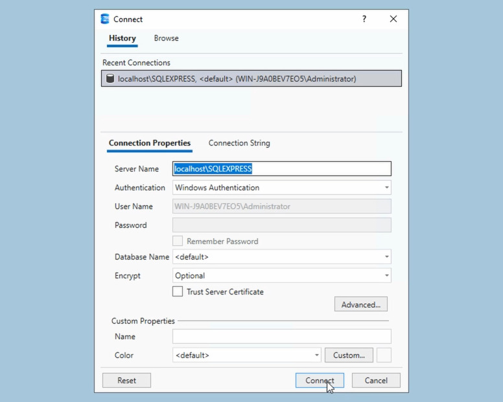Expand the Database Name dropdown
Image resolution: width=503 pixels, height=402 pixels.
pos(282,256)
